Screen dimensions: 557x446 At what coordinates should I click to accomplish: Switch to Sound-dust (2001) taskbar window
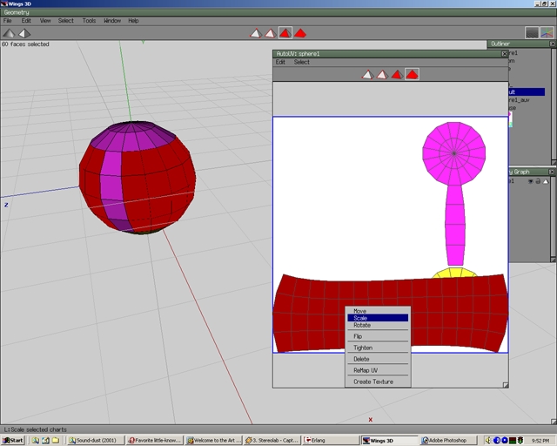pos(96,440)
